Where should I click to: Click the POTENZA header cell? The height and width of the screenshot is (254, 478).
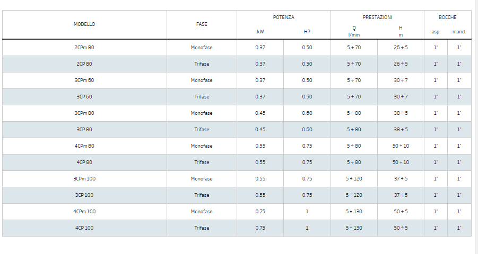click(x=283, y=17)
